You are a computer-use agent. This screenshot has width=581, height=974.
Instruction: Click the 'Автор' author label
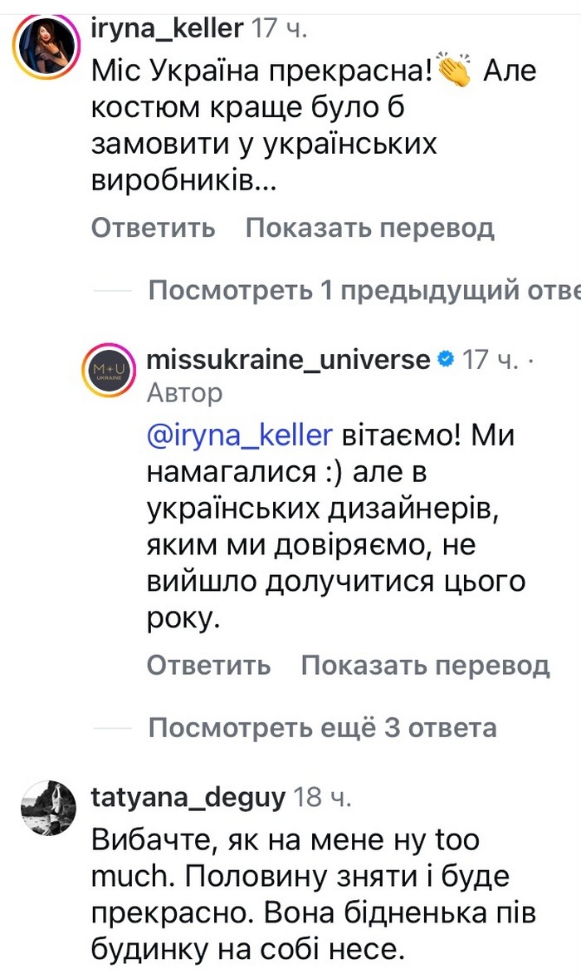point(184,393)
